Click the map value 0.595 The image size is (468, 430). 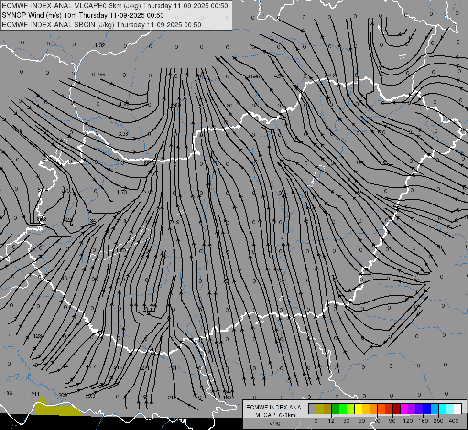click(253, 76)
